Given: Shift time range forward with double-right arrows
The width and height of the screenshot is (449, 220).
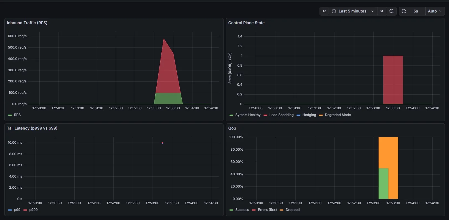Looking at the screenshot, I should 382,11.
